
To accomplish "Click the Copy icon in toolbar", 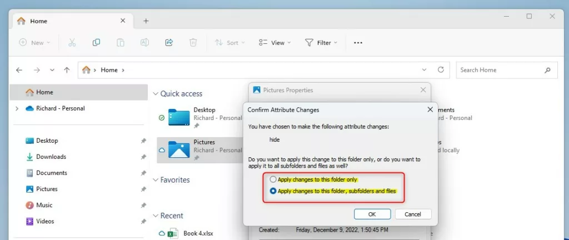I will pos(96,42).
